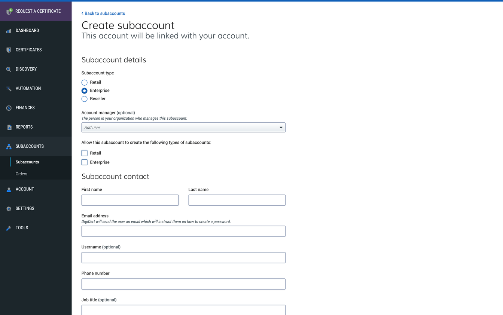Open Reports via the document icon
This screenshot has width=503, height=315.
pos(8,127)
